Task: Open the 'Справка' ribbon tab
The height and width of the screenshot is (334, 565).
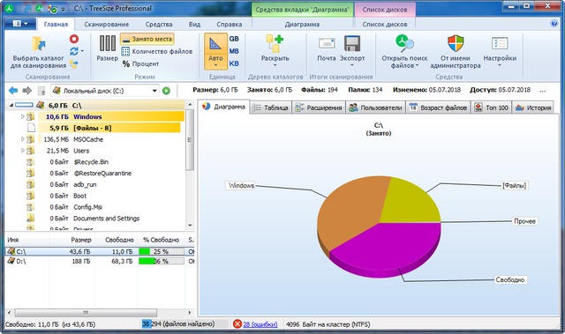Action: pos(230,25)
